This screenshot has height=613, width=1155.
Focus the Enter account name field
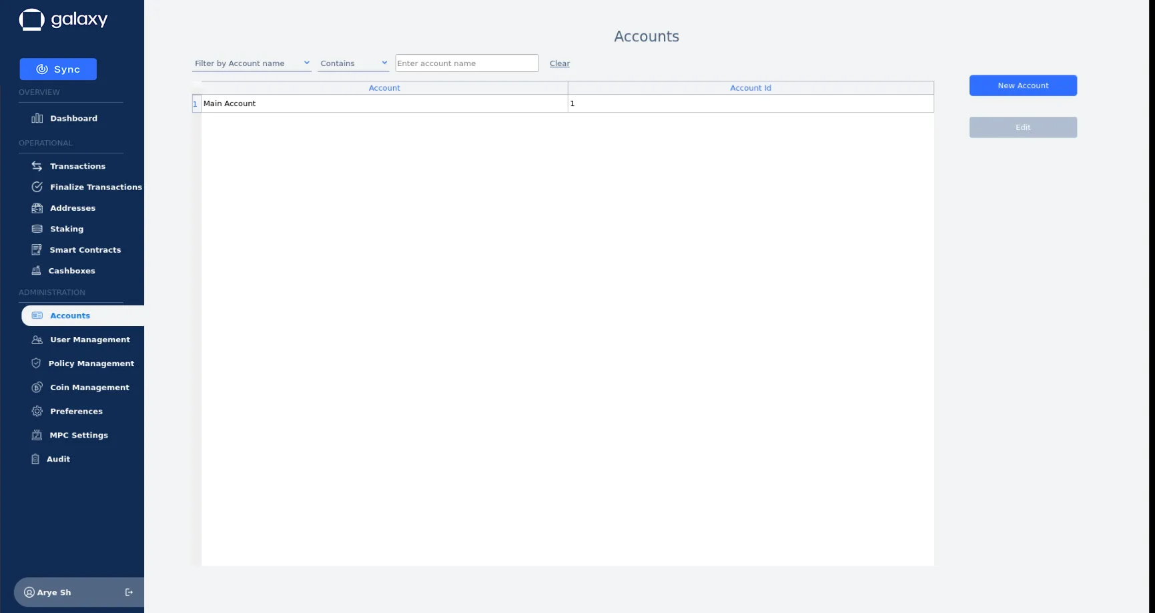pos(466,63)
